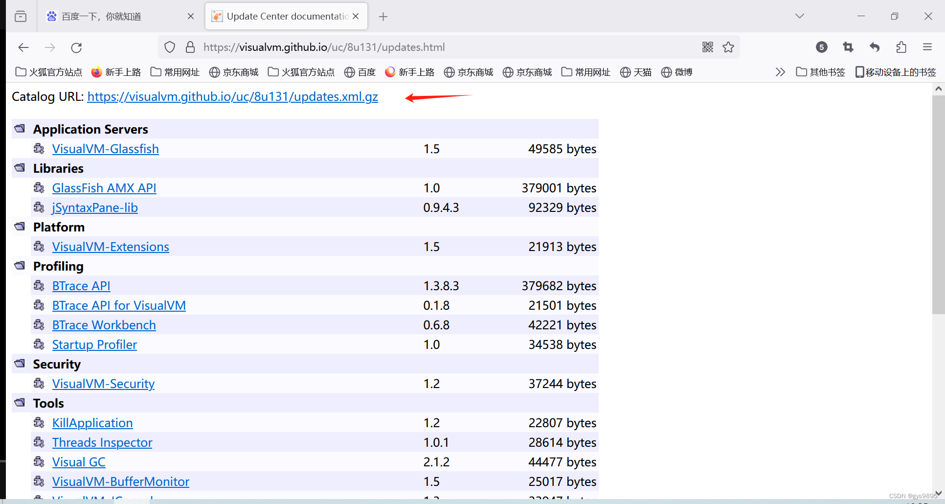Viewport: 945px width, 504px height.
Task: Click the crop screenshot tool icon
Action: click(x=848, y=47)
